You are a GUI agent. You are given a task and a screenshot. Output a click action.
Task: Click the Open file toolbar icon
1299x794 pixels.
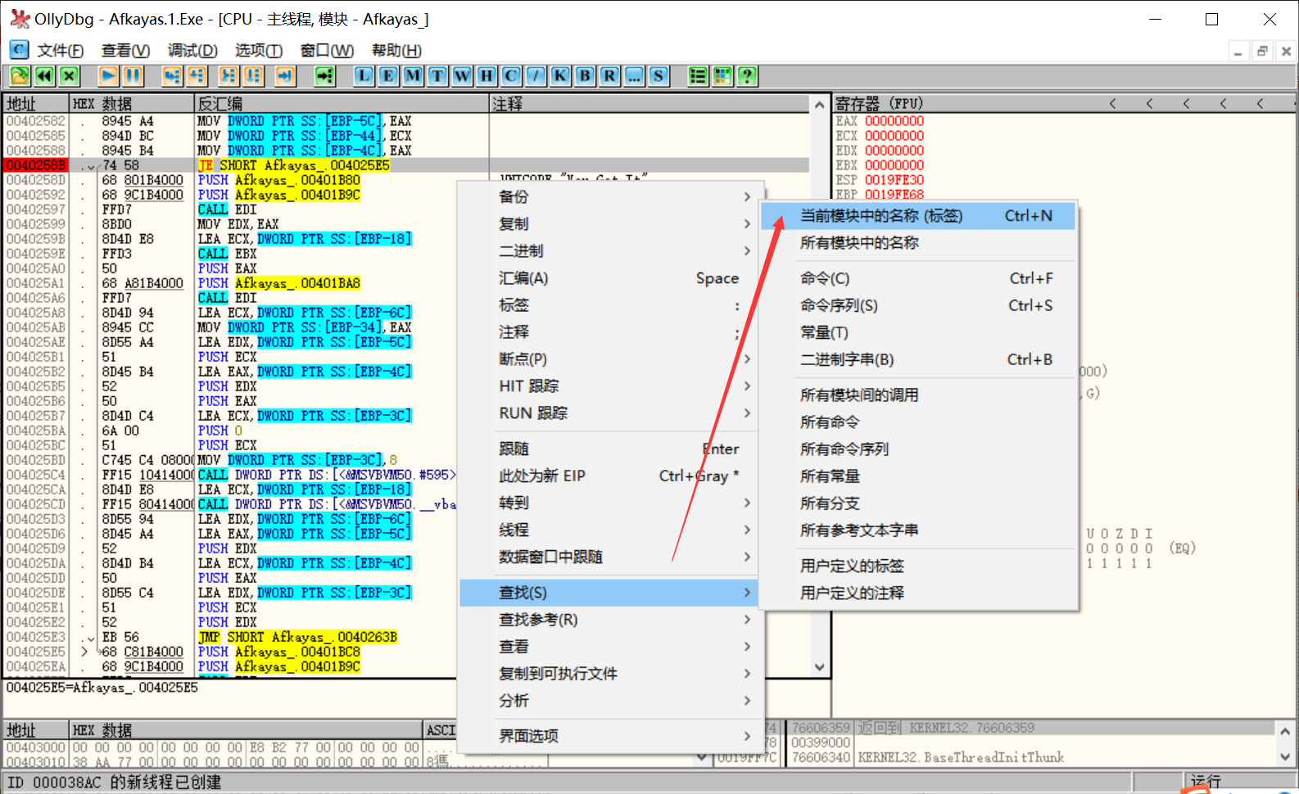point(20,76)
